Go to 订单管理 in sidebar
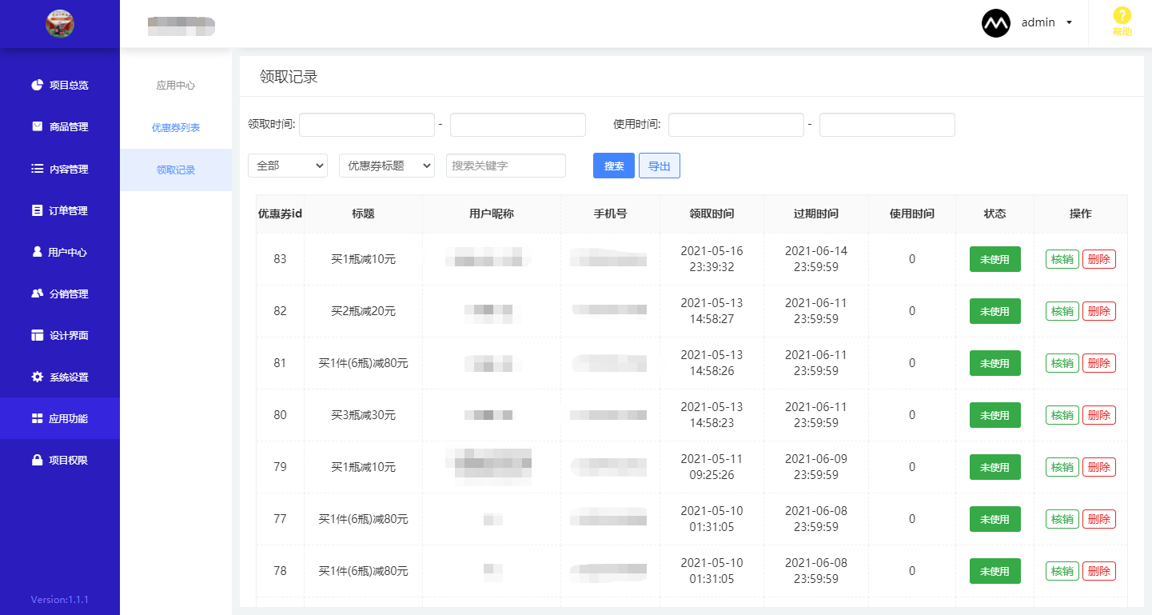1152x615 pixels. [60, 210]
